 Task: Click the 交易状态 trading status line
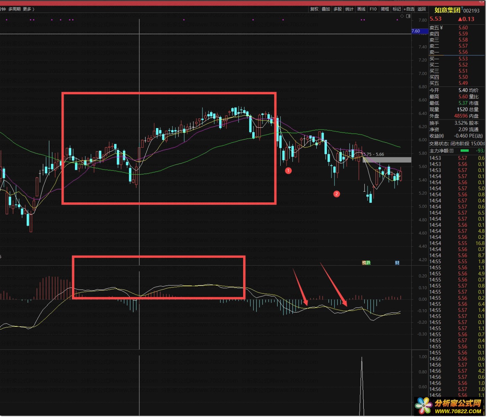[457, 143]
